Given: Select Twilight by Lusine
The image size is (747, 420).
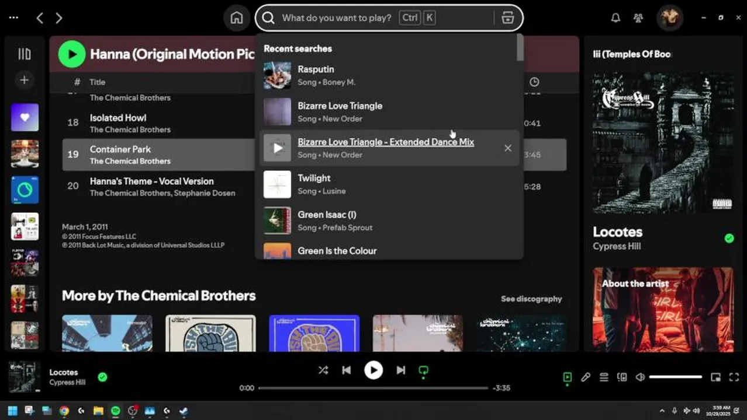Looking at the screenshot, I should click(389, 184).
